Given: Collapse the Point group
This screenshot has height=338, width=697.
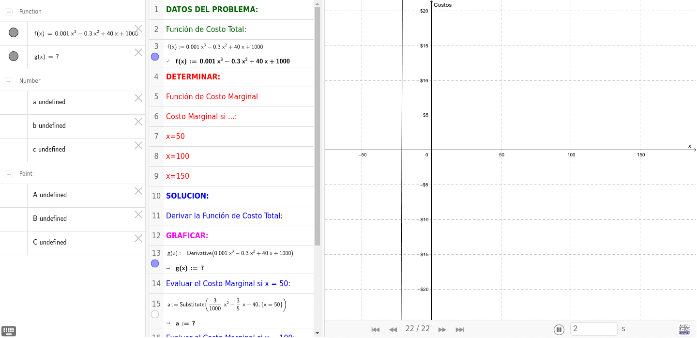Looking at the screenshot, I should 9,174.
